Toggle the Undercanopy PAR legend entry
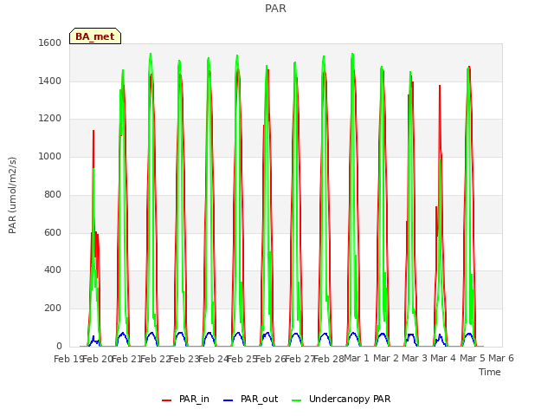The width and height of the screenshot is (554, 416). click(x=341, y=399)
